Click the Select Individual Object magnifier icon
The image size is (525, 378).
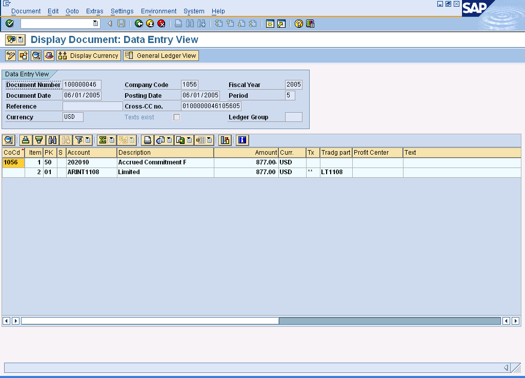tap(36, 55)
